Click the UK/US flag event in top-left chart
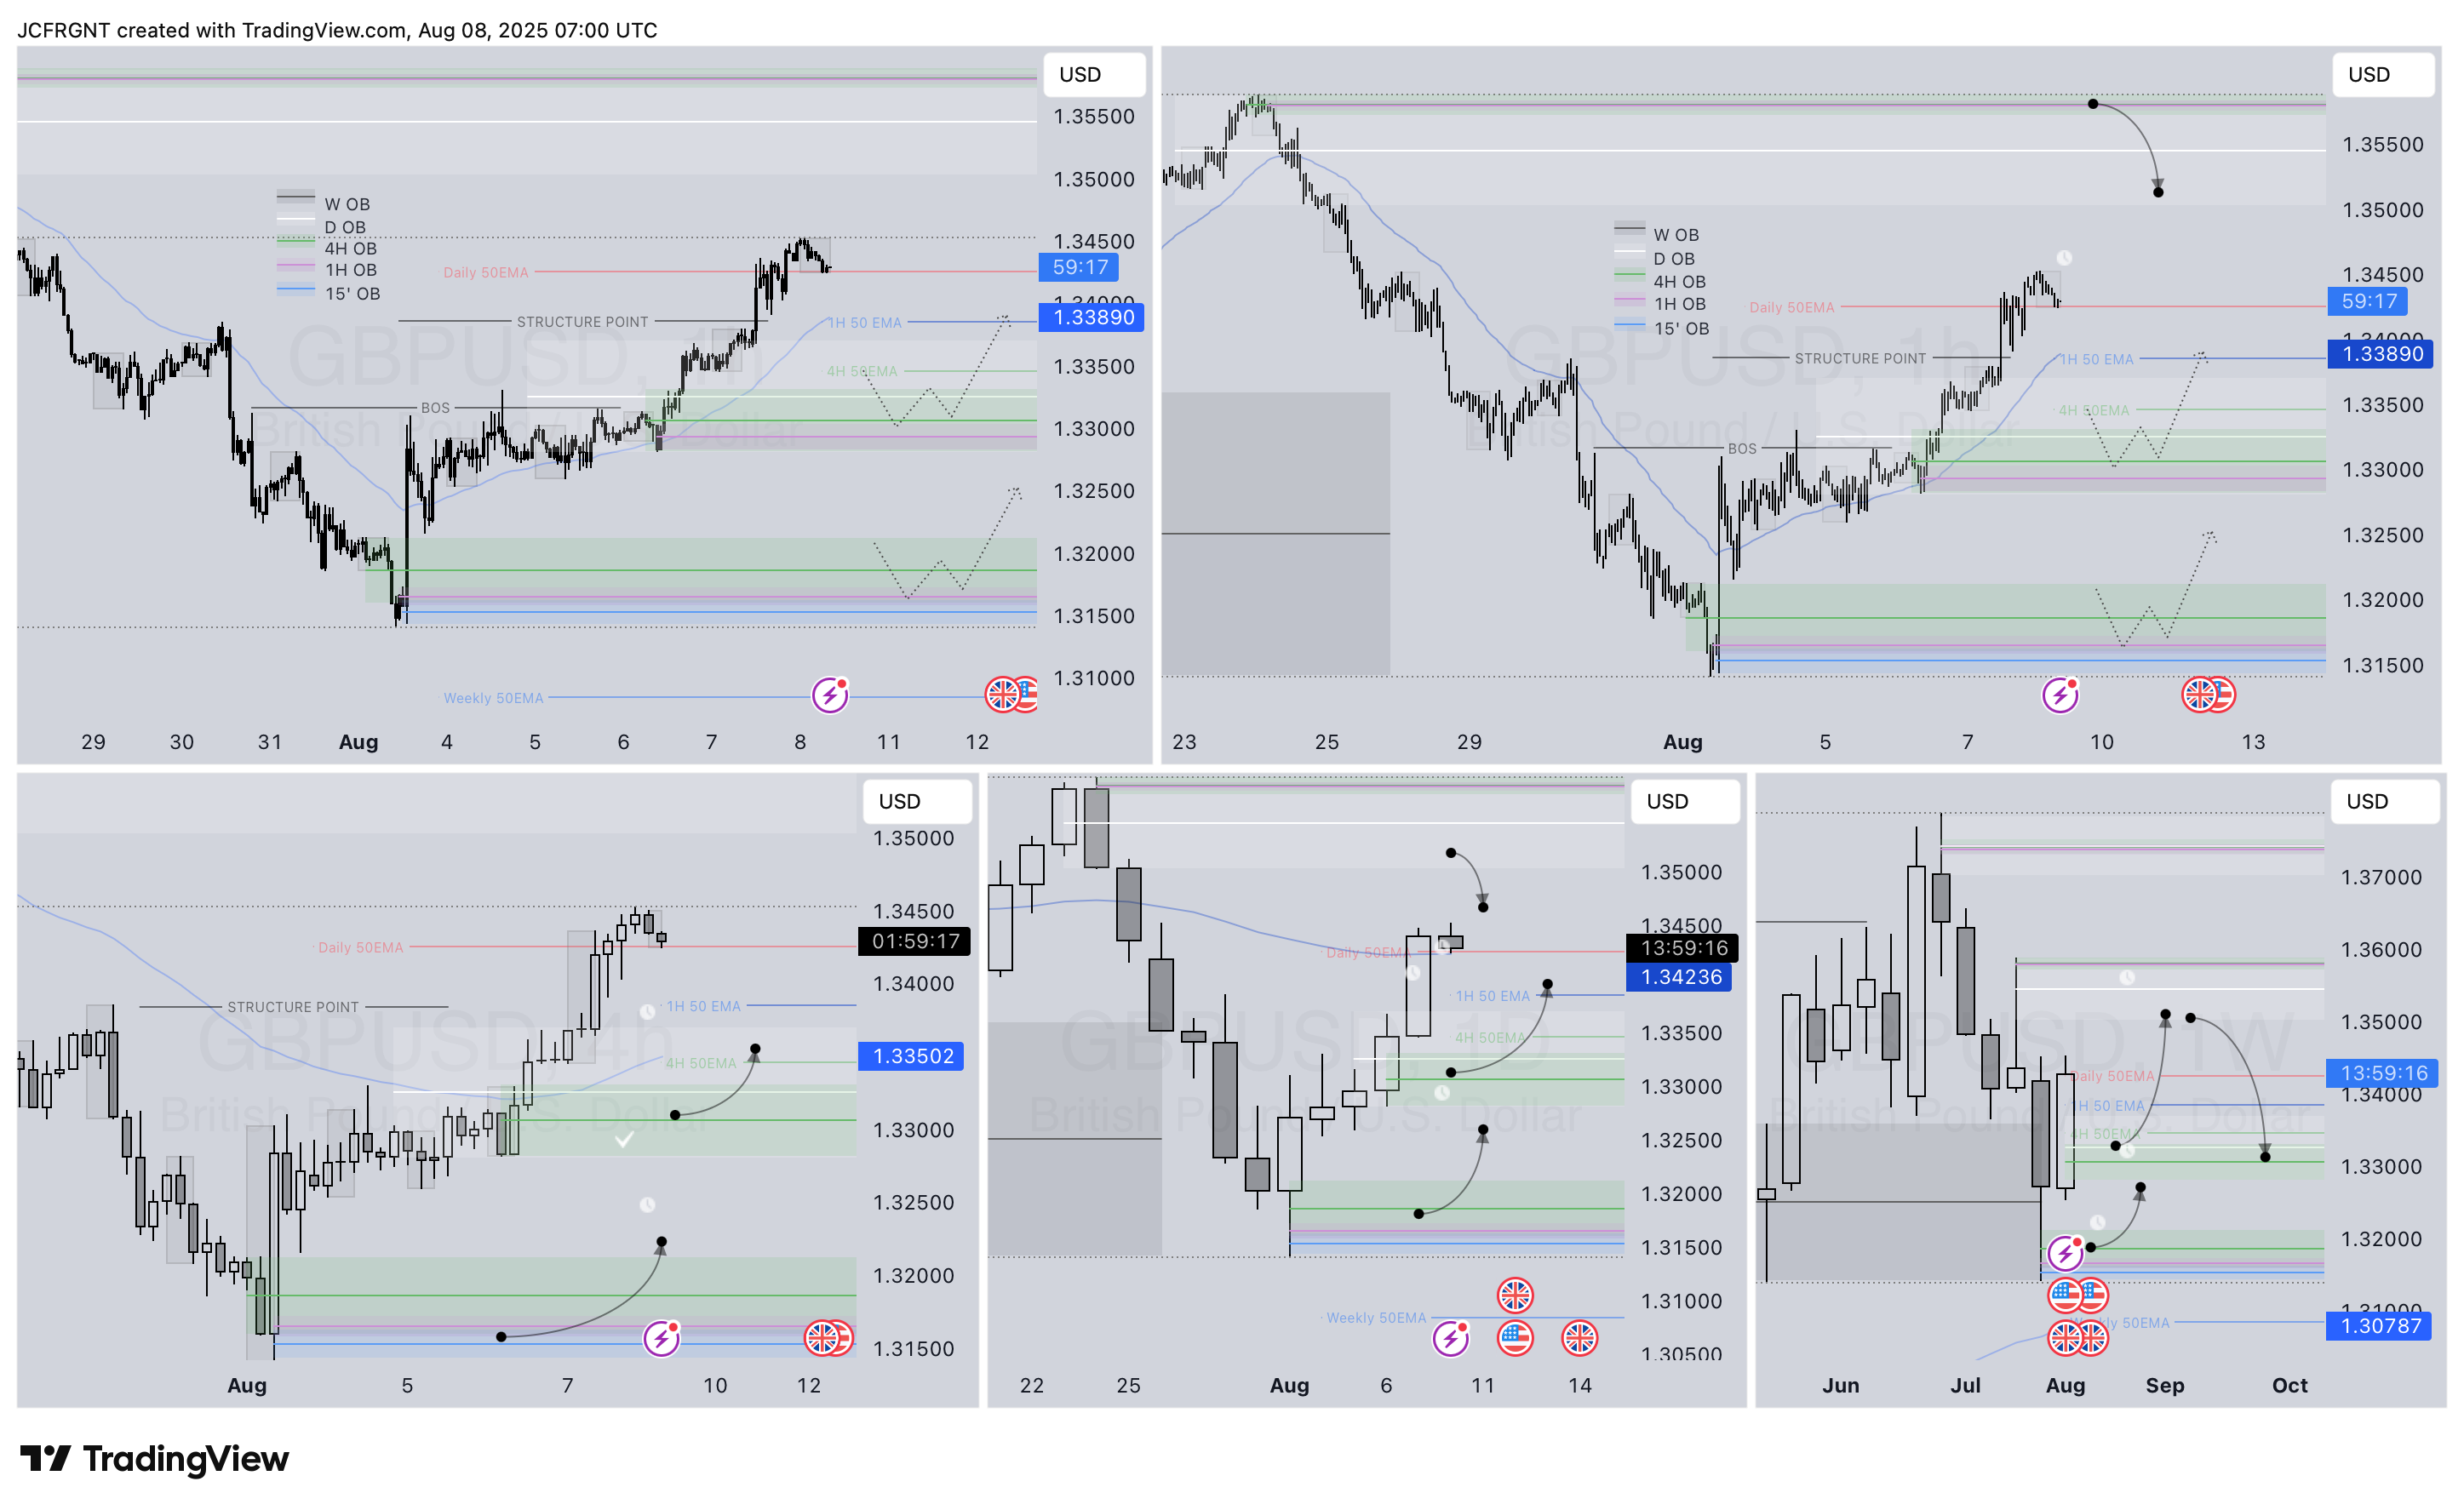Viewport: 2464px width, 1510px height. point(1011,694)
